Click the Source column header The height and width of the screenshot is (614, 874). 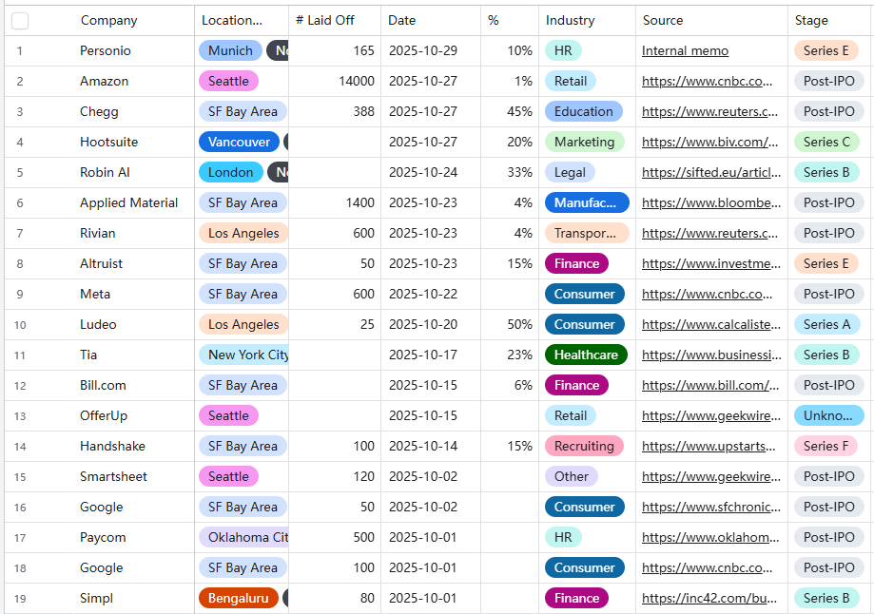[x=663, y=21]
